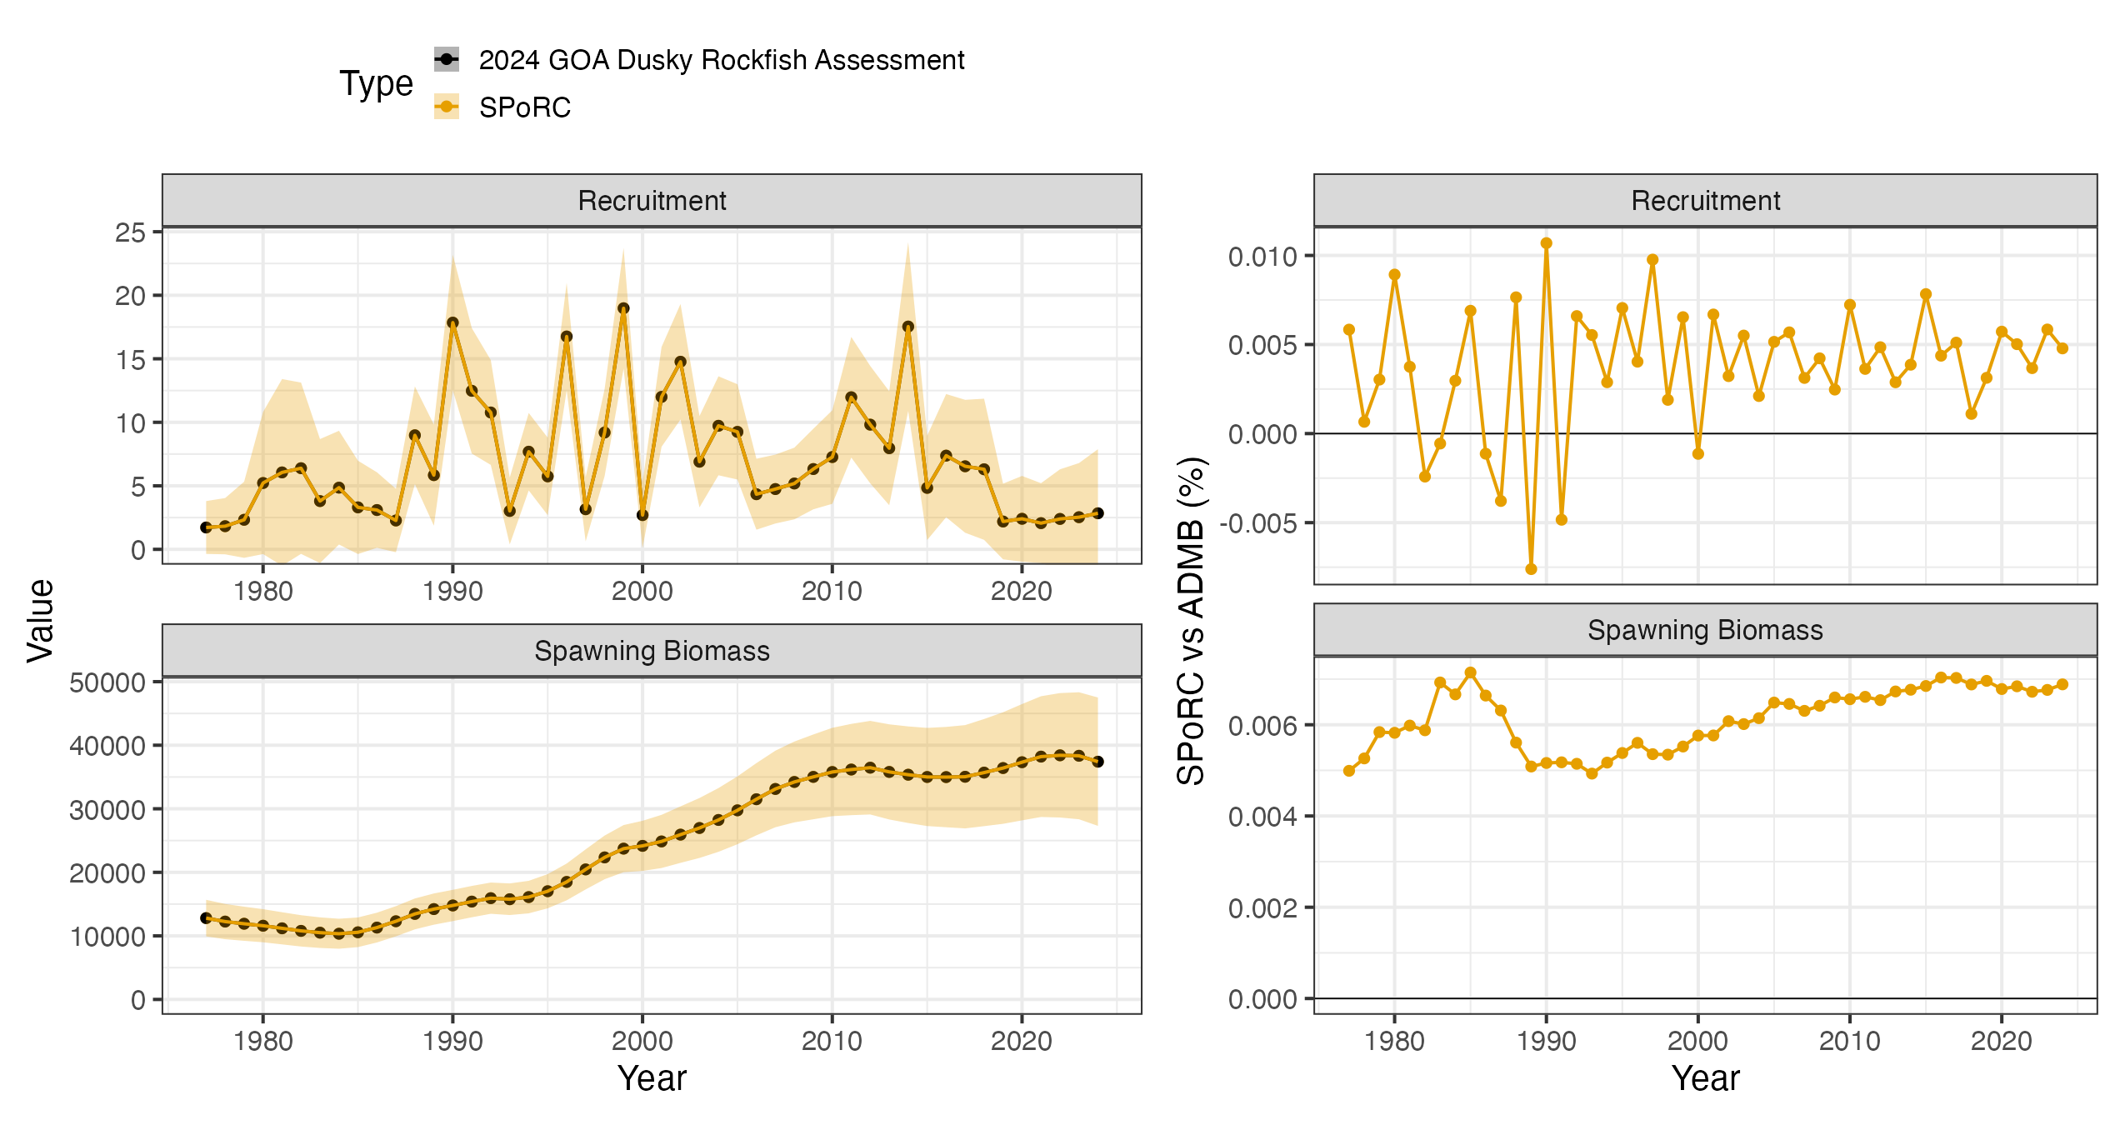Click the first 1977 point on left Spawning Biomass
The width and height of the screenshot is (2125, 1125).
pyautogui.click(x=206, y=917)
